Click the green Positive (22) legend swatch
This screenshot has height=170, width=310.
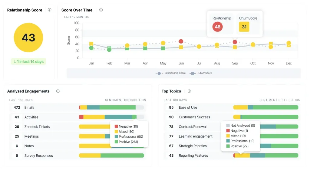[x=228, y=146]
